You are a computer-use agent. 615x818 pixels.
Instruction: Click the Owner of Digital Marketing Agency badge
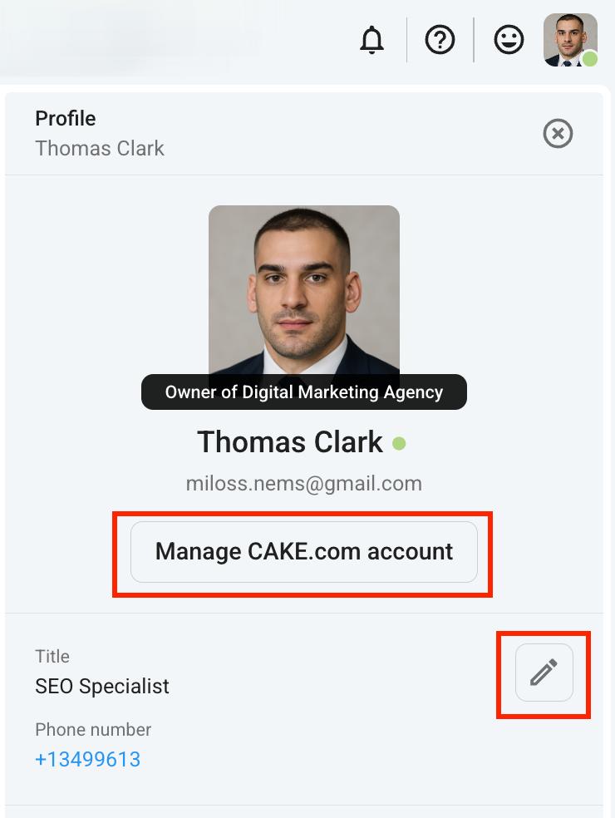pyautogui.click(x=303, y=392)
